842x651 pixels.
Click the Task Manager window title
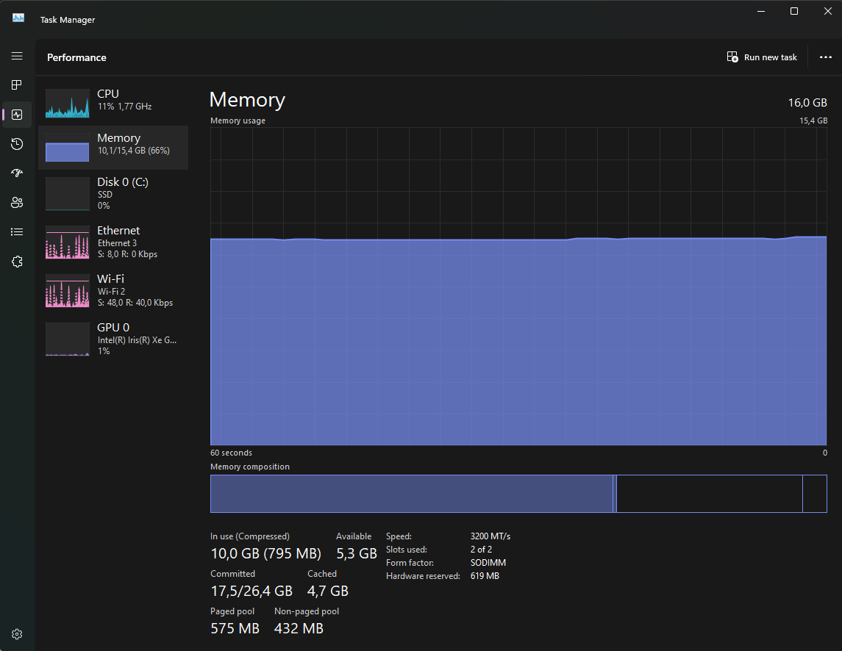68,20
